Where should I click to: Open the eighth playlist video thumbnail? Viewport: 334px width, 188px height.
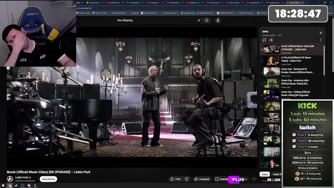tap(272, 129)
